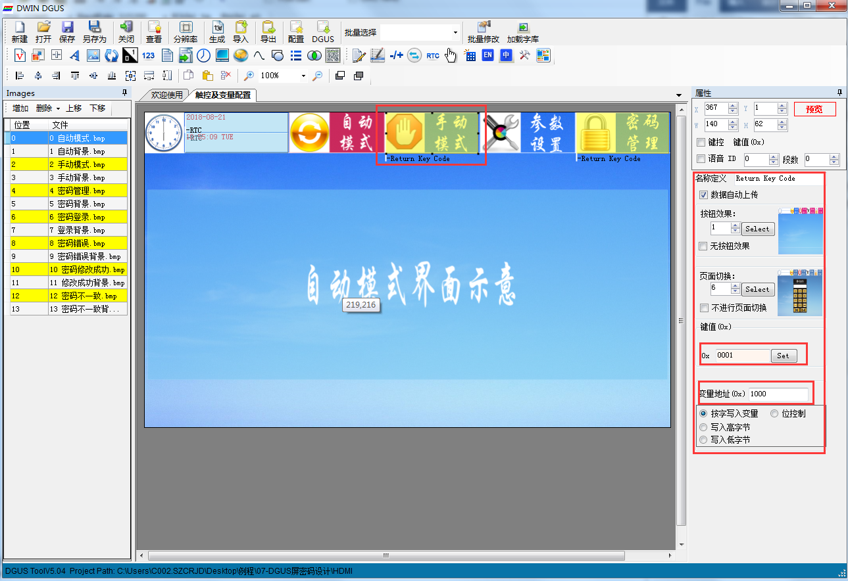Select 写入高字节 radio option
The image size is (848, 581).
pos(704,427)
